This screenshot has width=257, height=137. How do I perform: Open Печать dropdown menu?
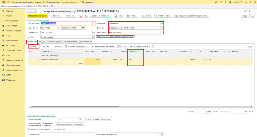(x=132, y=16)
